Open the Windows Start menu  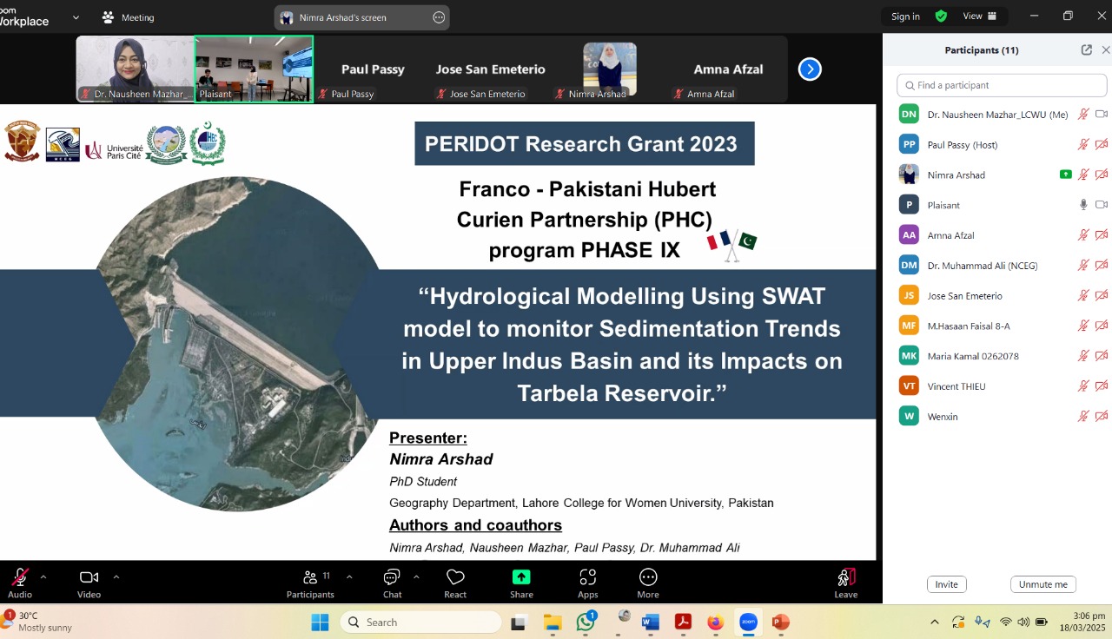coord(320,622)
